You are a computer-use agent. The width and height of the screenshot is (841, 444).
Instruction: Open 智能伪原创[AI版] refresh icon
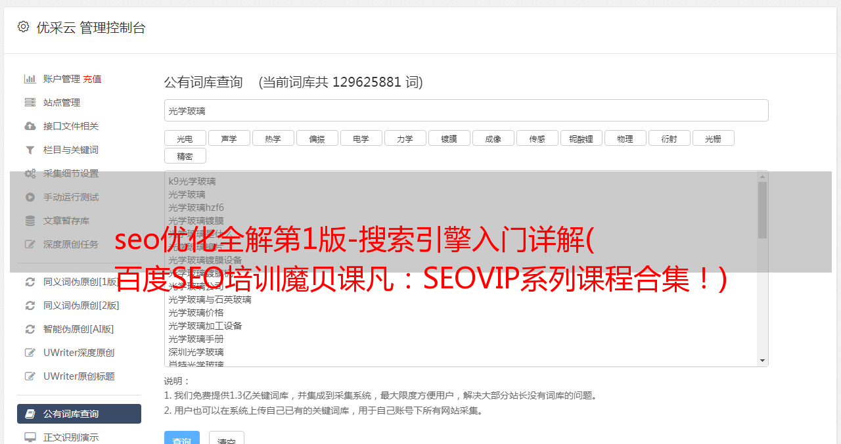pyautogui.click(x=30, y=329)
